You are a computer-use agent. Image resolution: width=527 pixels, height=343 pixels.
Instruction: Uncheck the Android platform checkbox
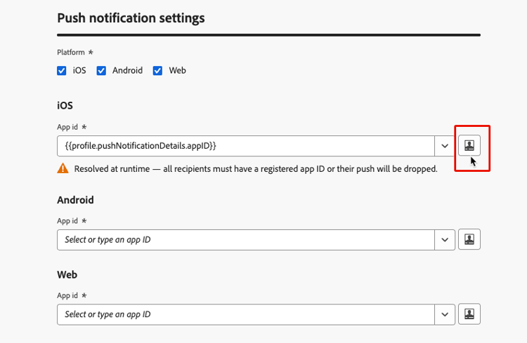[101, 71]
